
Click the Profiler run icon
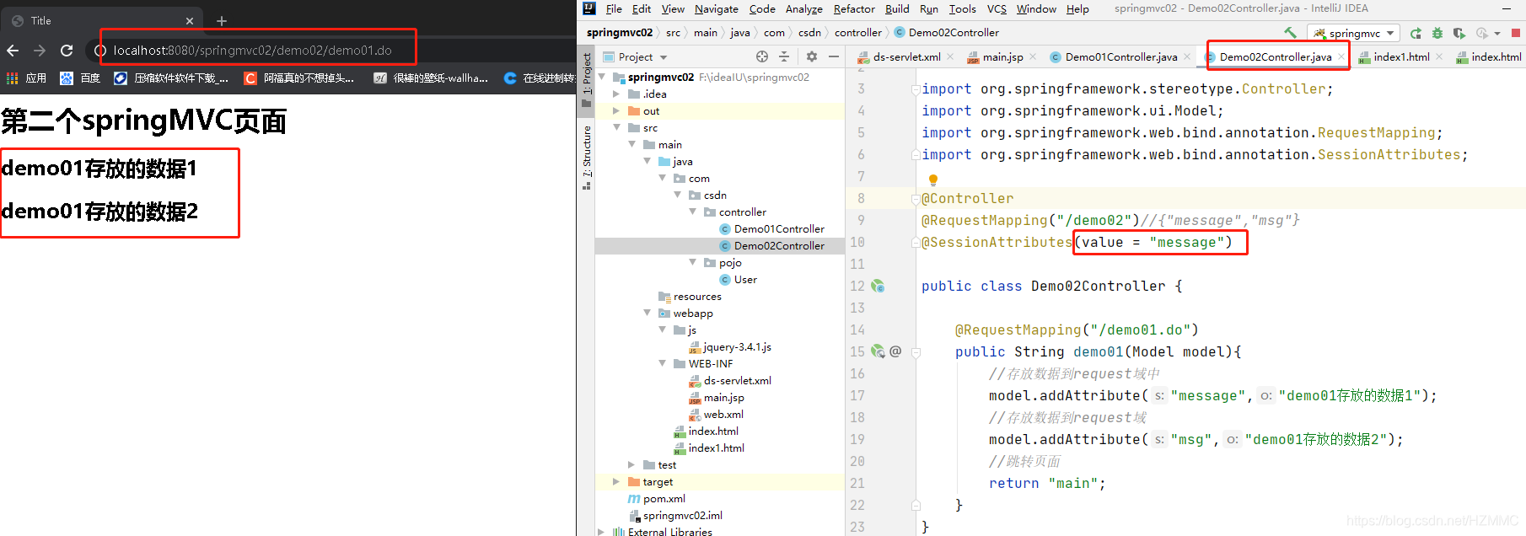click(x=1482, y=33)
